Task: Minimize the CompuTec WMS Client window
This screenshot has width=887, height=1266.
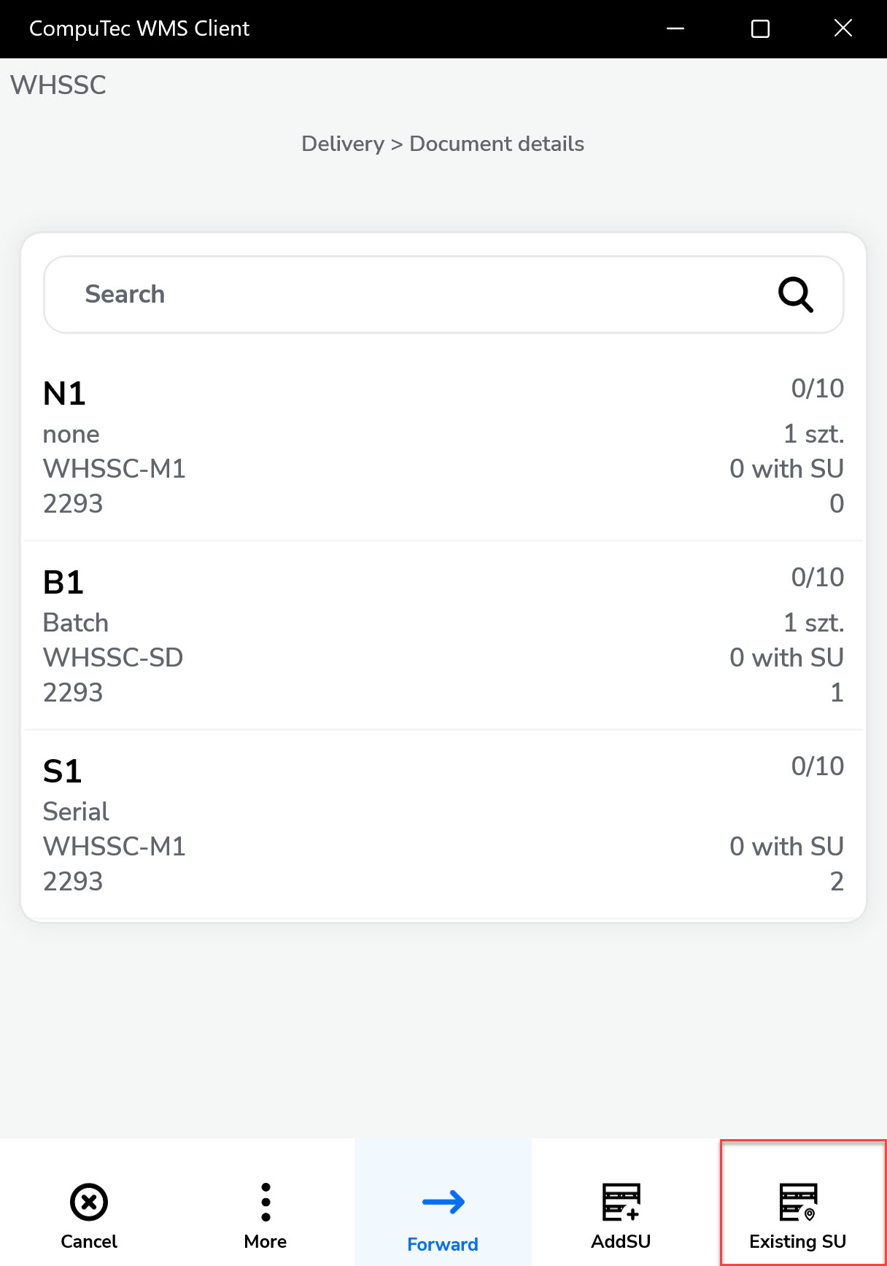Action: (675, 28)
